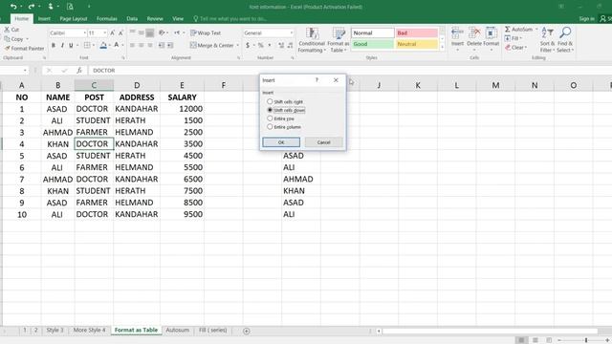Toggle Italic formatting
Viewport: 612px width, 344px height.
pyautogui.click(x=62, y=45)
